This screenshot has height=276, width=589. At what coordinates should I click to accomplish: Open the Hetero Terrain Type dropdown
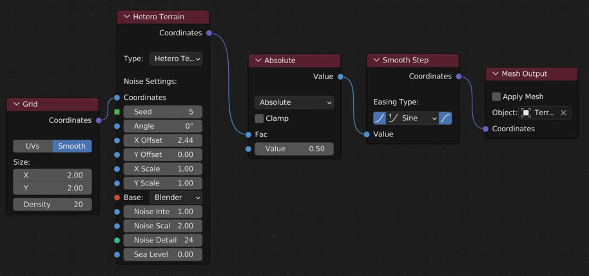[x=176, y=59]
